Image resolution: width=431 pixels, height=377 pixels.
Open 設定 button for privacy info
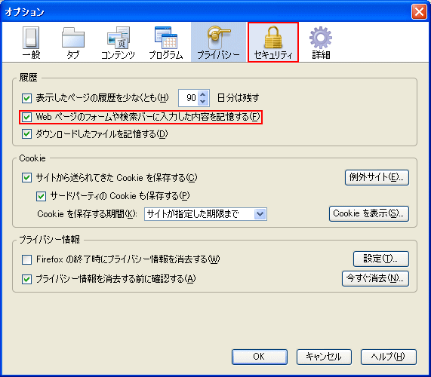point(381,259)
